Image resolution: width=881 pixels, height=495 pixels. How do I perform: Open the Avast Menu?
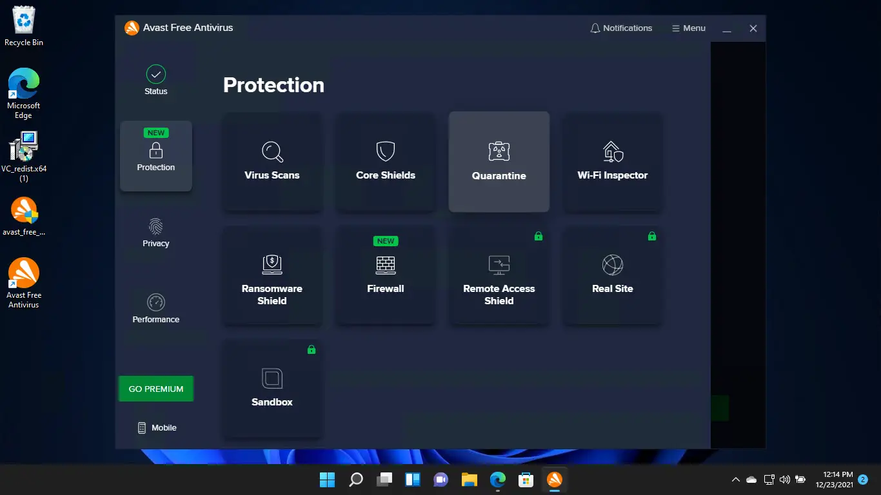(689, 28)
